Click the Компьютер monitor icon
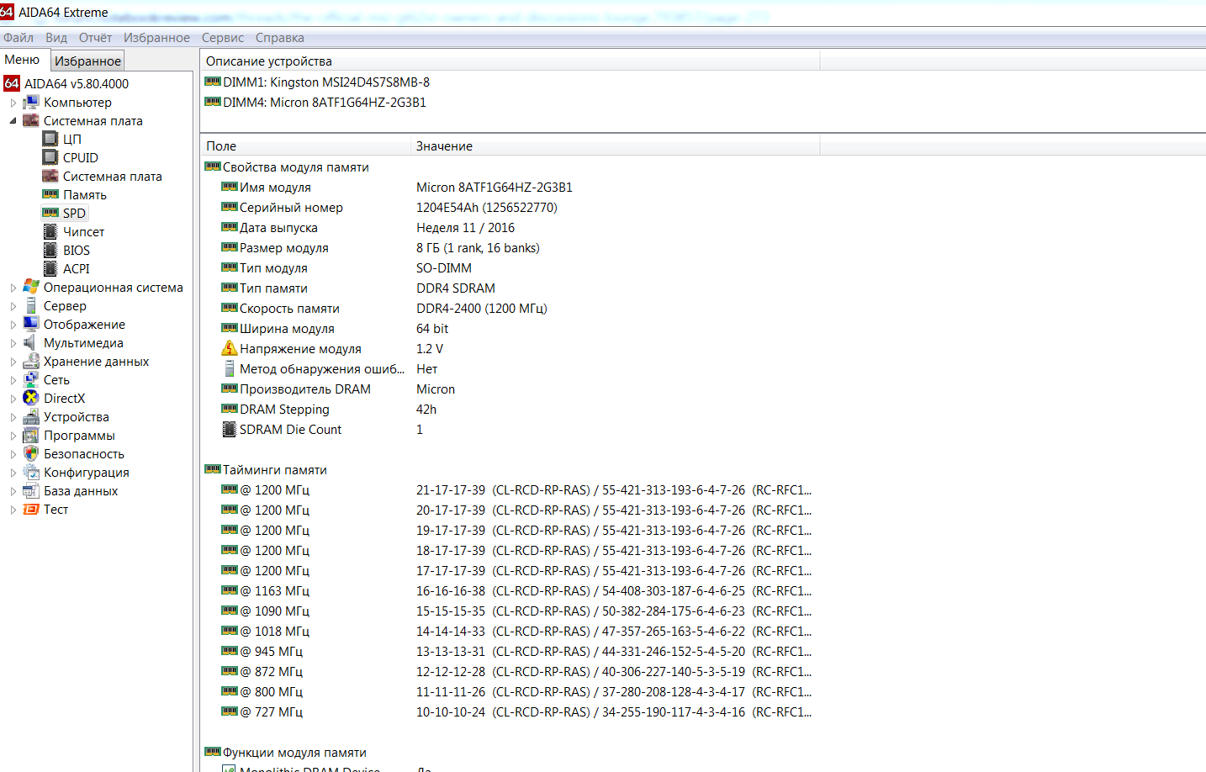Viewport: 1206px width, 772px height. pos(31,102)
